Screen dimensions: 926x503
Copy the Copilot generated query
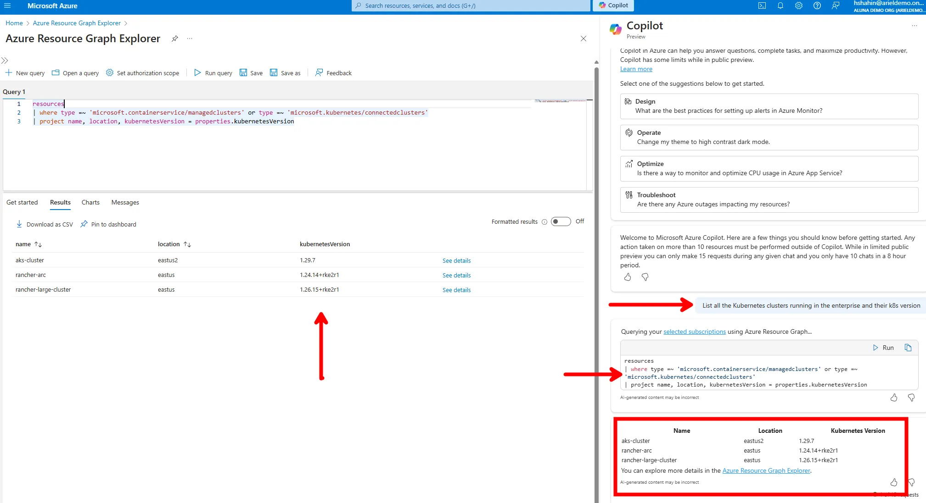point(908,348)
